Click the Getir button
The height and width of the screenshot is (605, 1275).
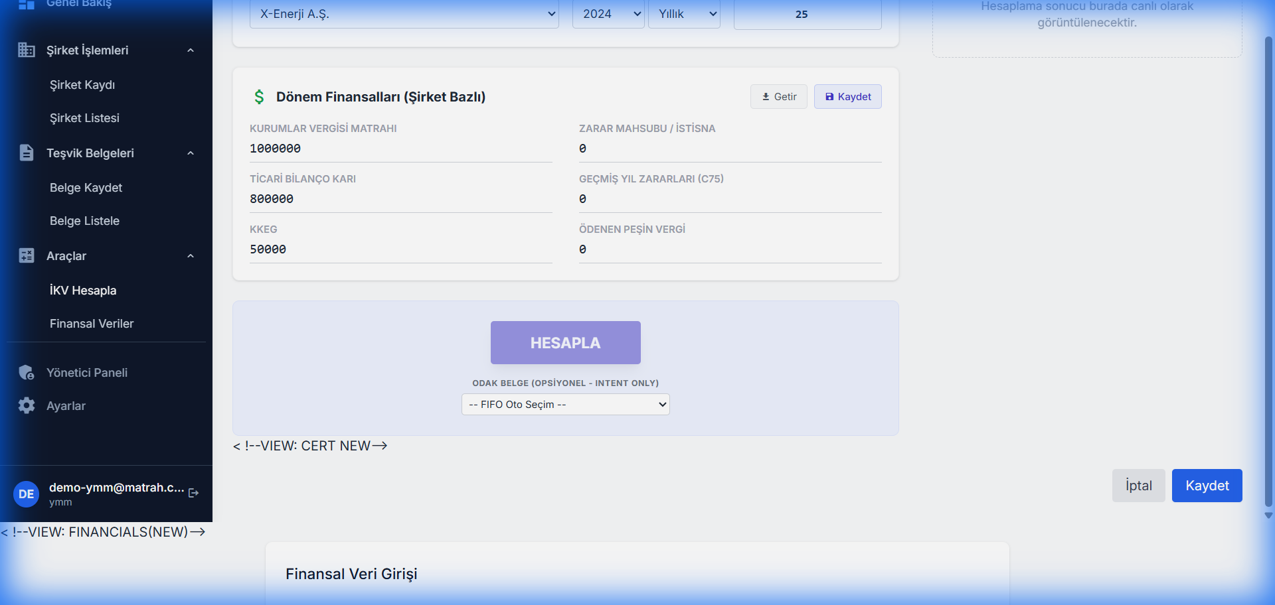[x=778, y=97]
